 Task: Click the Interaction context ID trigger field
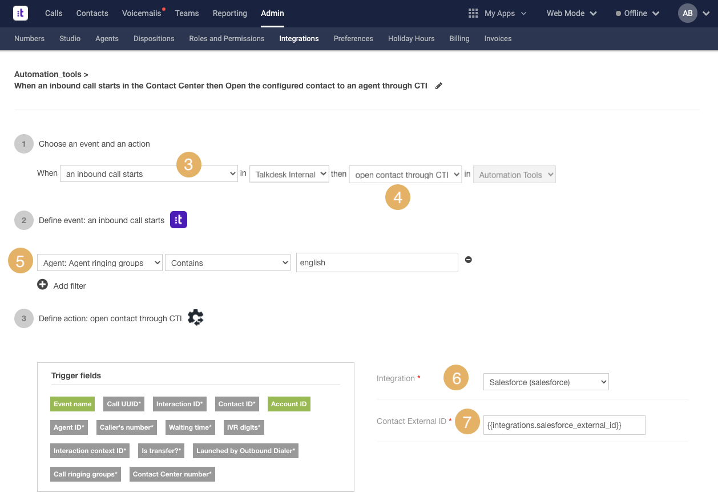point(90,451)
